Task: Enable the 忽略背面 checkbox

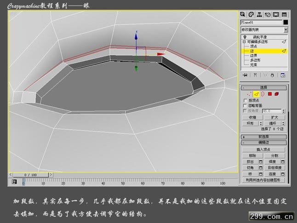Action: click(246, 106)
